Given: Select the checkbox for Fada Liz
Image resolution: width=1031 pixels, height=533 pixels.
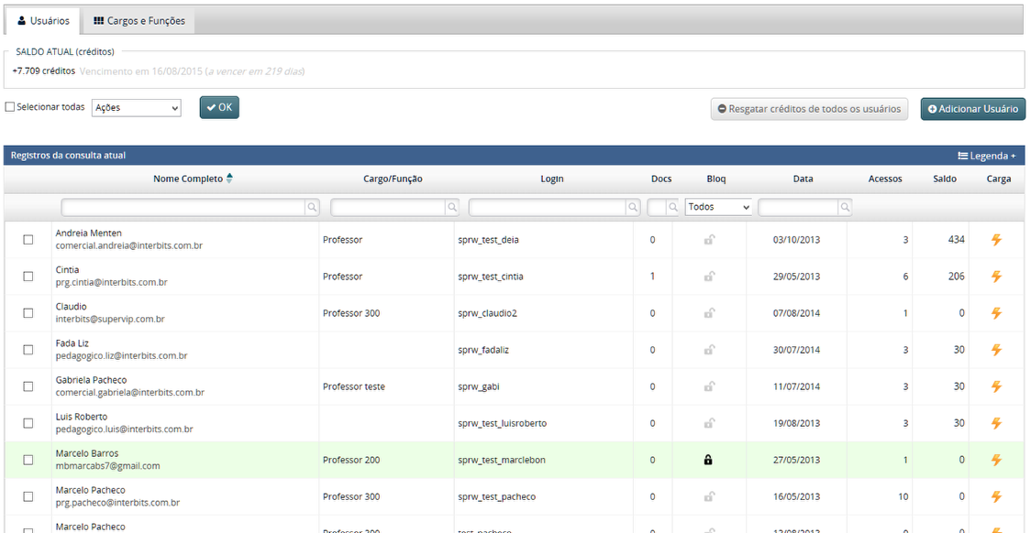Looking at the screenshot, I should coord(28,350).
